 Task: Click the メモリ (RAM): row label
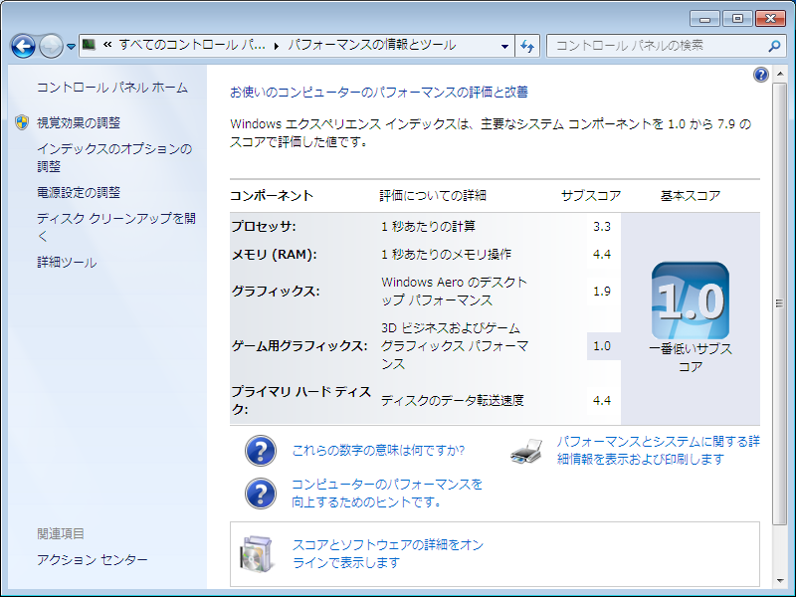pos(275,255)
